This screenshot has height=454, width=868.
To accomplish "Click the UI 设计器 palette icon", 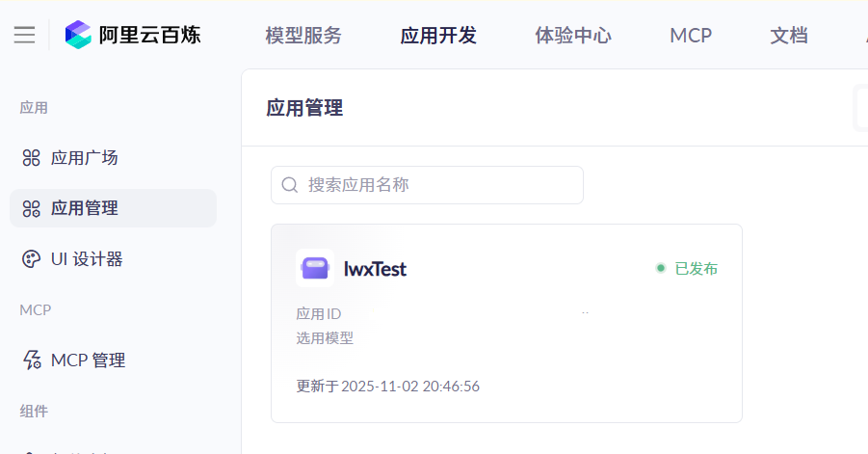I will click(31, 259).
